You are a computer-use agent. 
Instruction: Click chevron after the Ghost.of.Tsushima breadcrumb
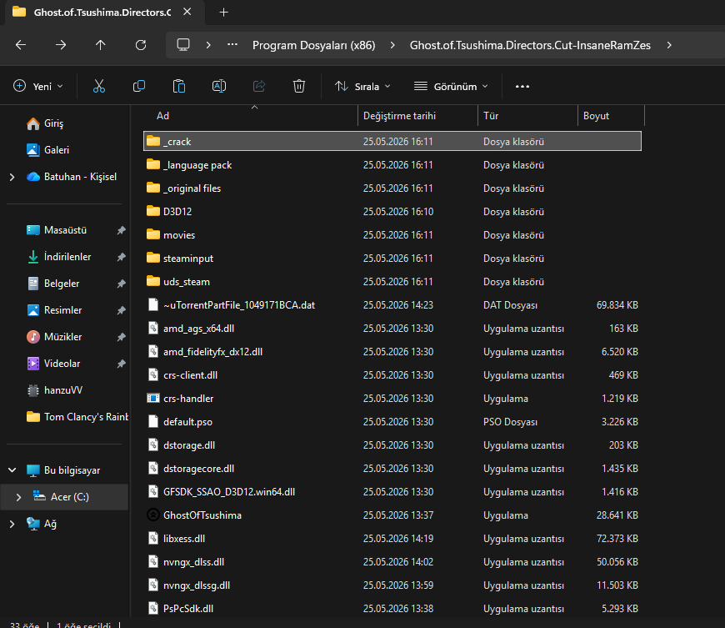(669, 45)
